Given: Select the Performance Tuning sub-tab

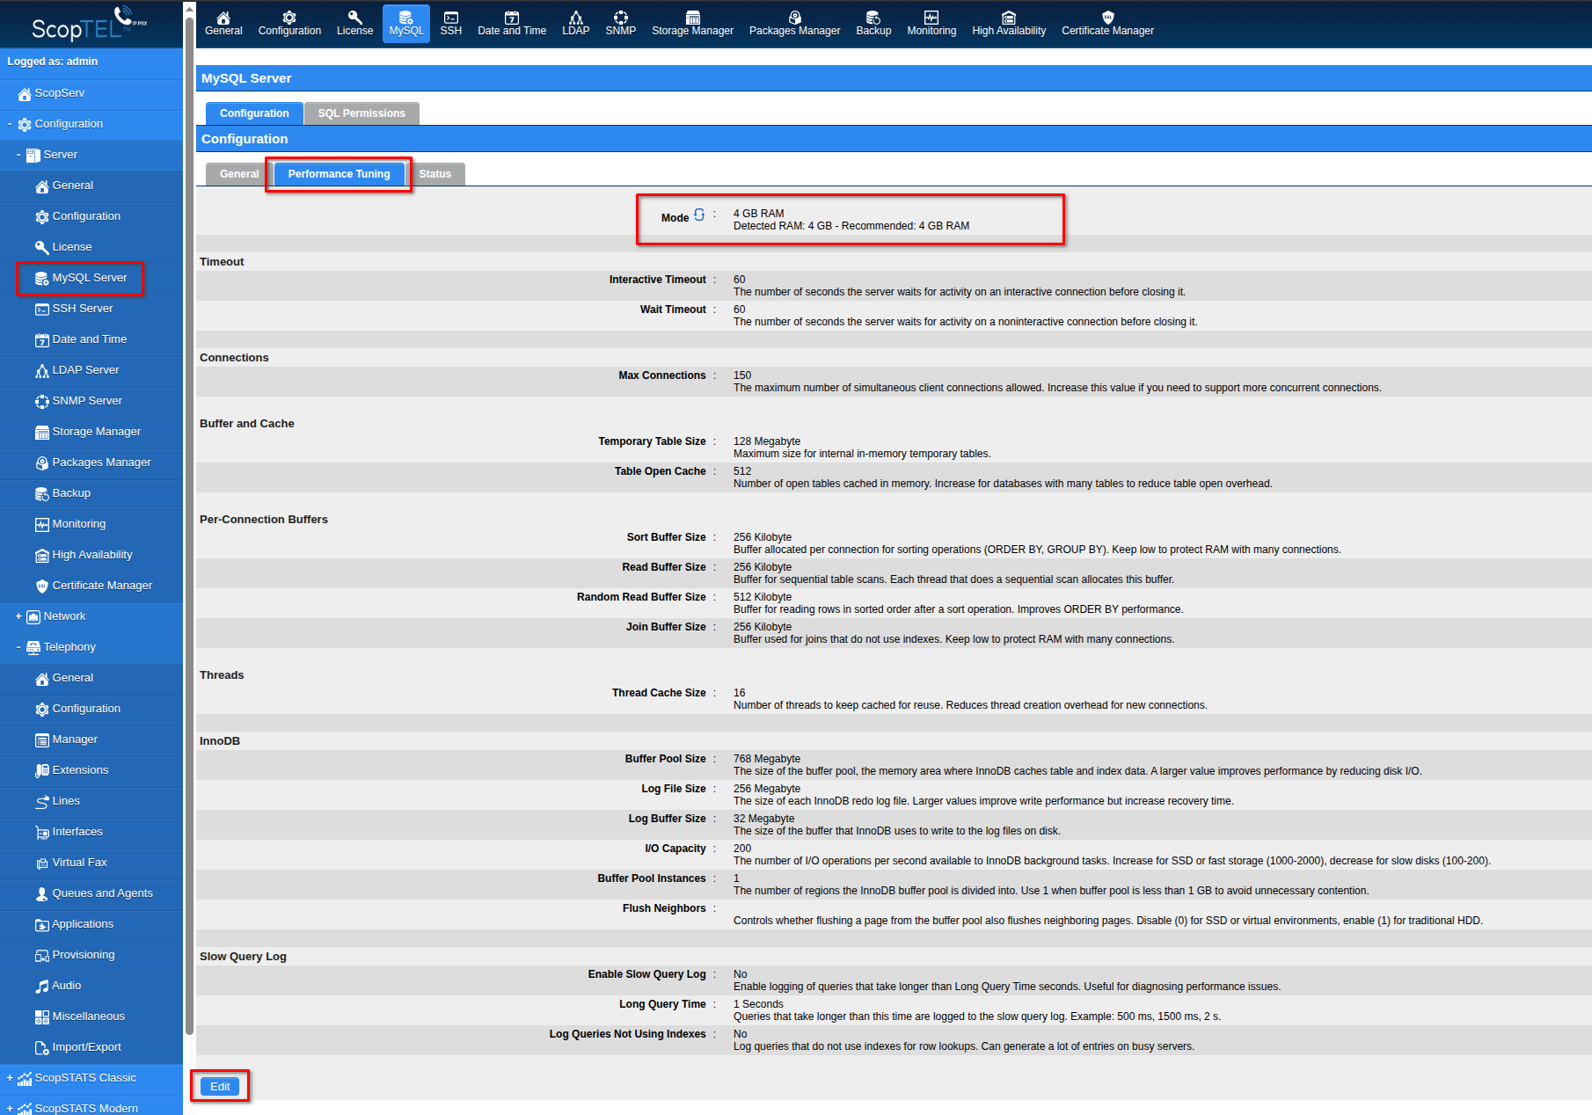Looking at the screenshot, I should point(339,174).
